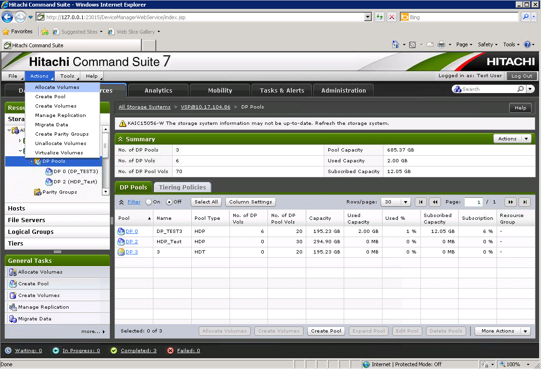Turn the filter On radio button

click(149, 202)
